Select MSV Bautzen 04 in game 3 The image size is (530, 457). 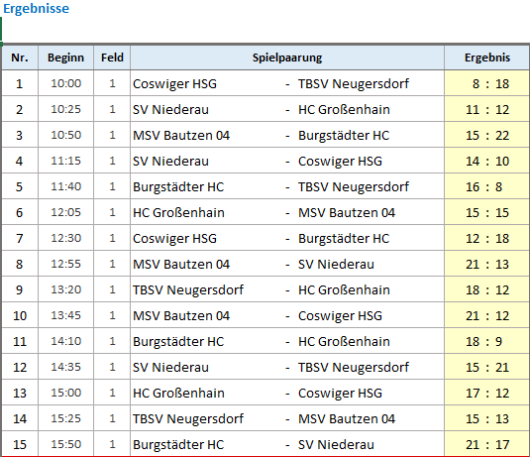tap(181, 135)
